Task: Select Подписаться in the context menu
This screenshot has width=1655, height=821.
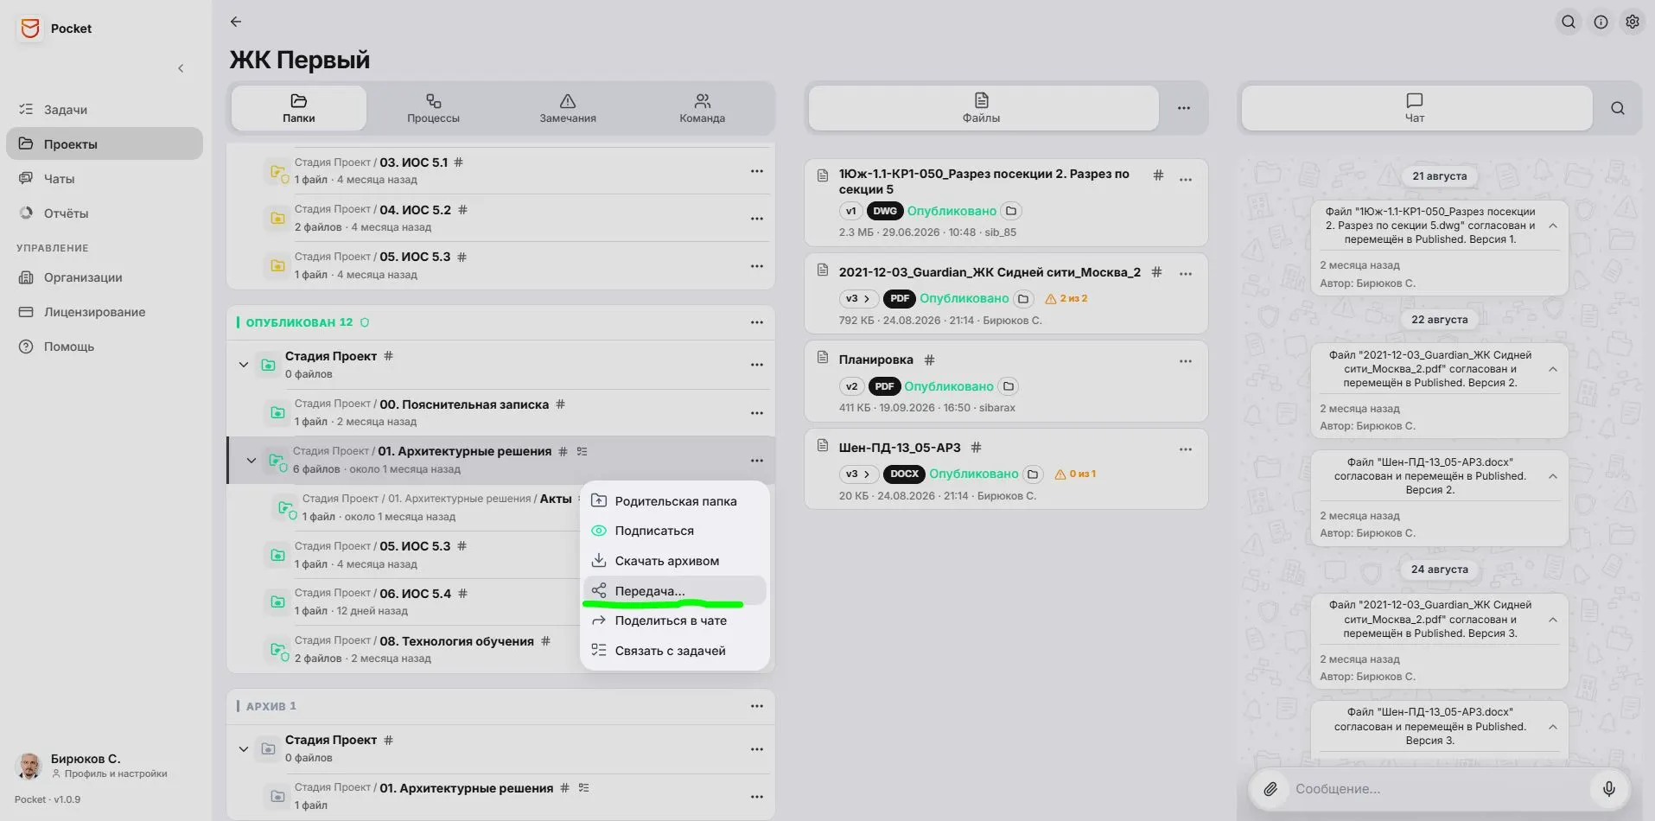Action: click(675, 531)
